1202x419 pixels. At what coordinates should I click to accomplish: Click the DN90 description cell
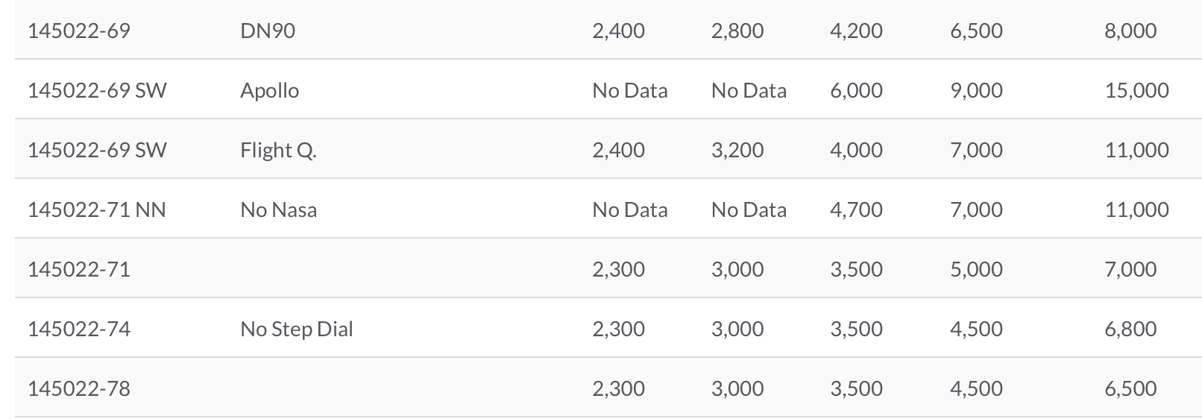coord(268,31)
